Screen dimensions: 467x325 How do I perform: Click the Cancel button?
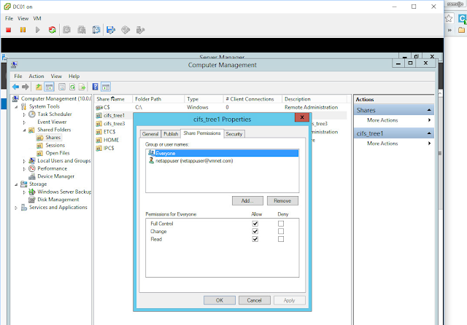255,300
